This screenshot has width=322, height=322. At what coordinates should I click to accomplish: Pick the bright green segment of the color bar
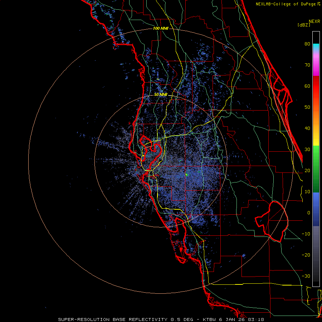[x=316, y=153]
